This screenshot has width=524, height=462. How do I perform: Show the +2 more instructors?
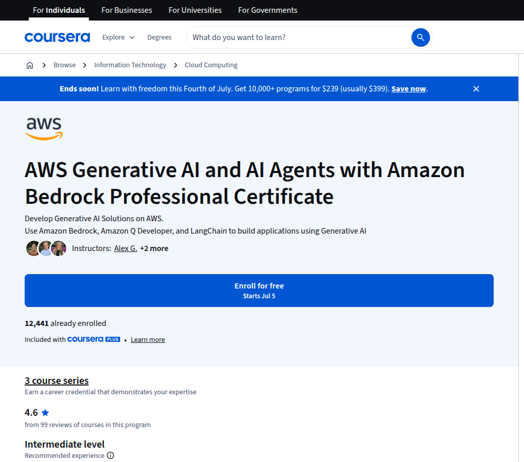point(154,248)
